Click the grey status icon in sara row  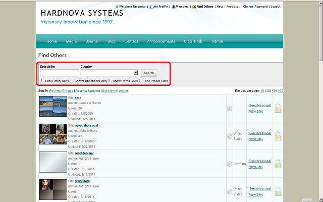230,108
